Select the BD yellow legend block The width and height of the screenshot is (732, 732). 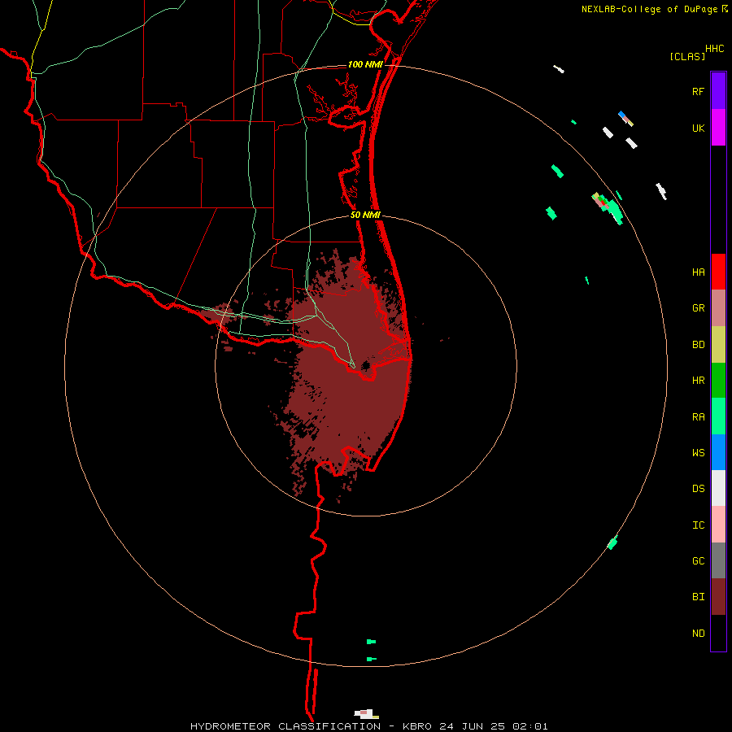718,345
